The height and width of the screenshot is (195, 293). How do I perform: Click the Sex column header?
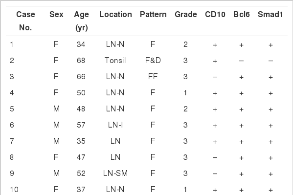coord(56,14)
